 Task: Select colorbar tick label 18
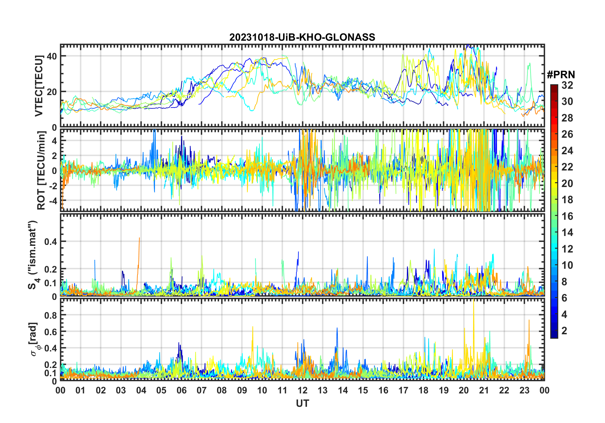point(567,200)
